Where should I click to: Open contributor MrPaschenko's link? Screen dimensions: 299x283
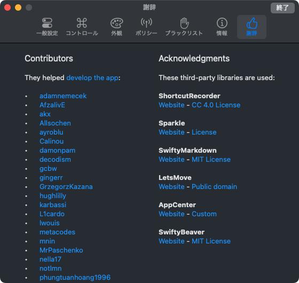pyautogui.click(x=61, y=250)
